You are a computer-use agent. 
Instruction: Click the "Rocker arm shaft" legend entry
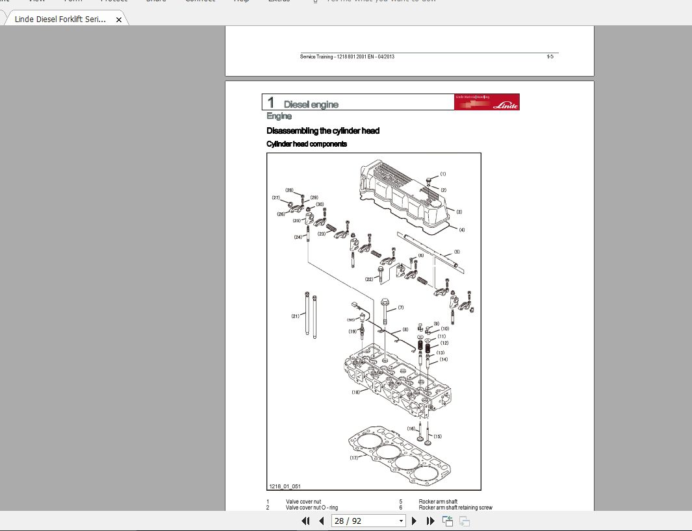pos(438,501)
